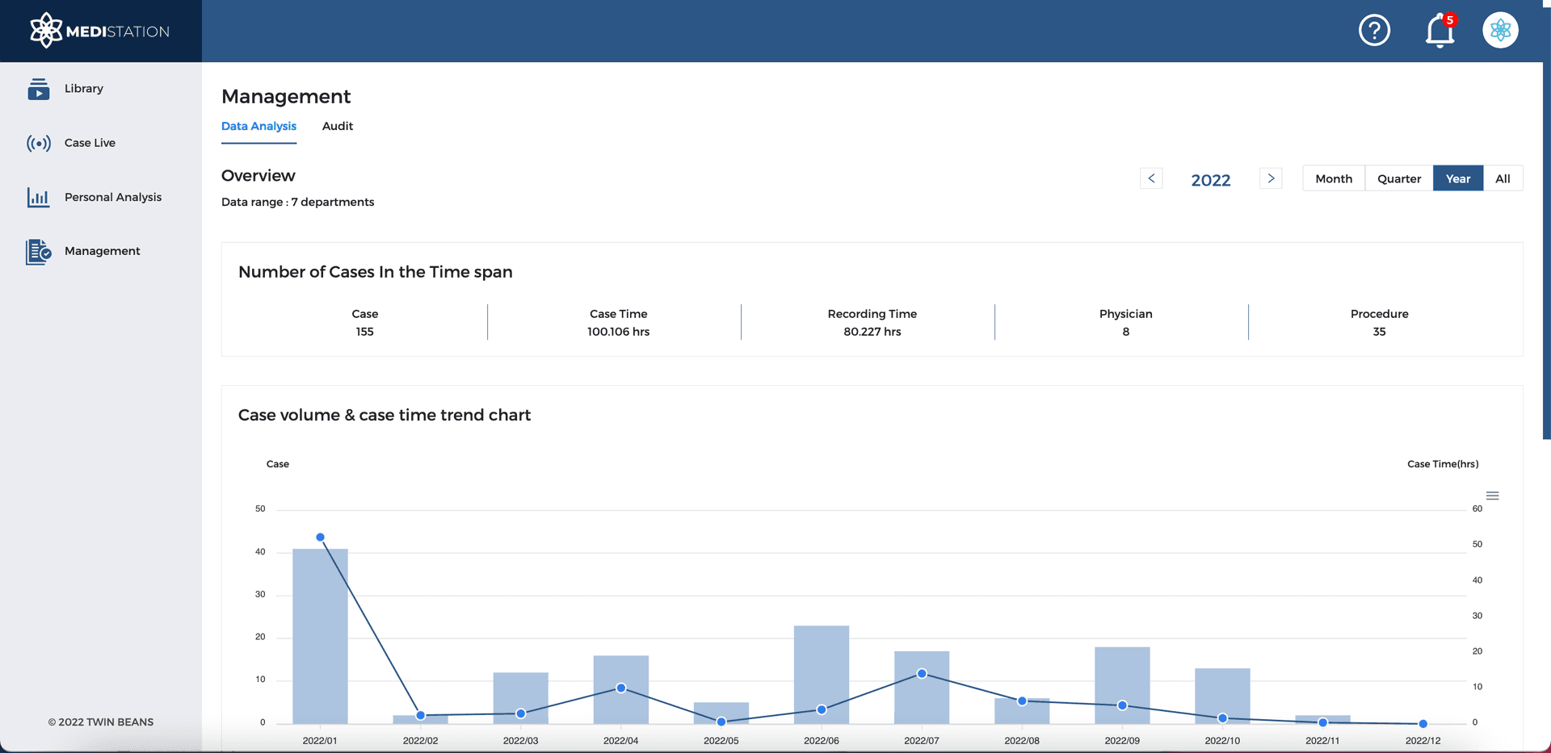Viewport: 1551px width, 753px height.
Task: Check notifications via the bell icon
Action: [1439, 31]
